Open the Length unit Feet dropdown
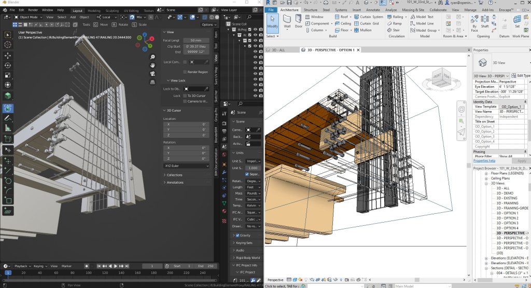 pyautogui.click(x=253, y=187)
